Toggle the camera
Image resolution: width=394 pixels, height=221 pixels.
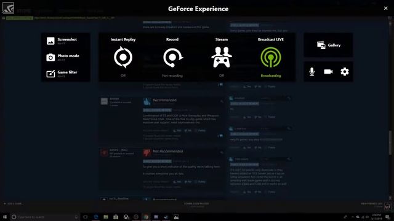point(328,72)
